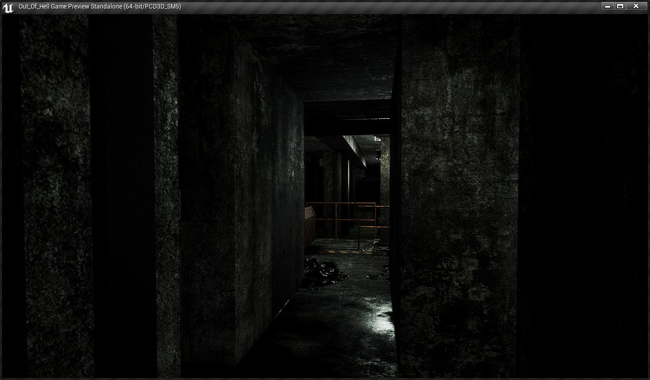Click the yellow hazard stripe on the floor

tap(339, 251)
